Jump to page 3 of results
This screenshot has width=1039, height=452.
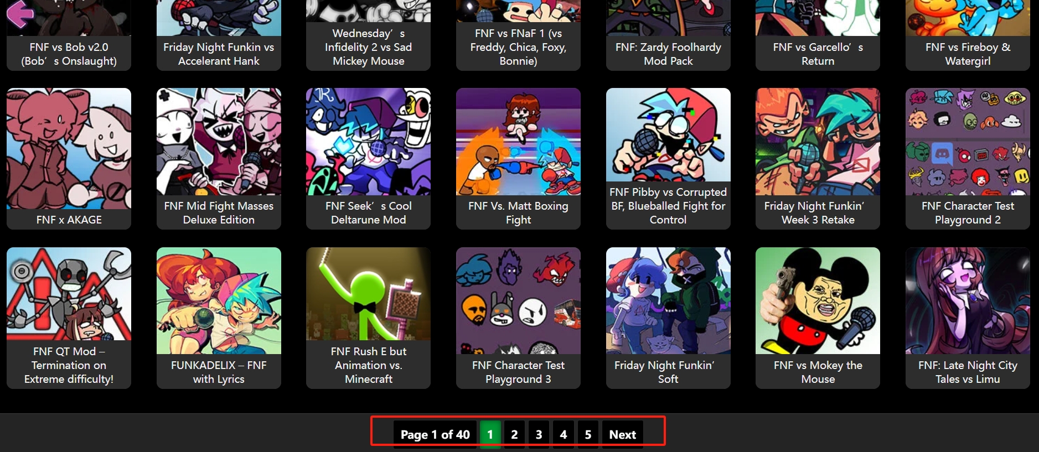pyautogui.click(x=539, y=434)
